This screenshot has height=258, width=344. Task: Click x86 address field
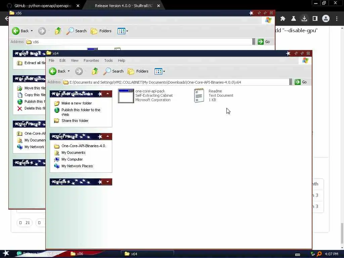pos(139,42)
